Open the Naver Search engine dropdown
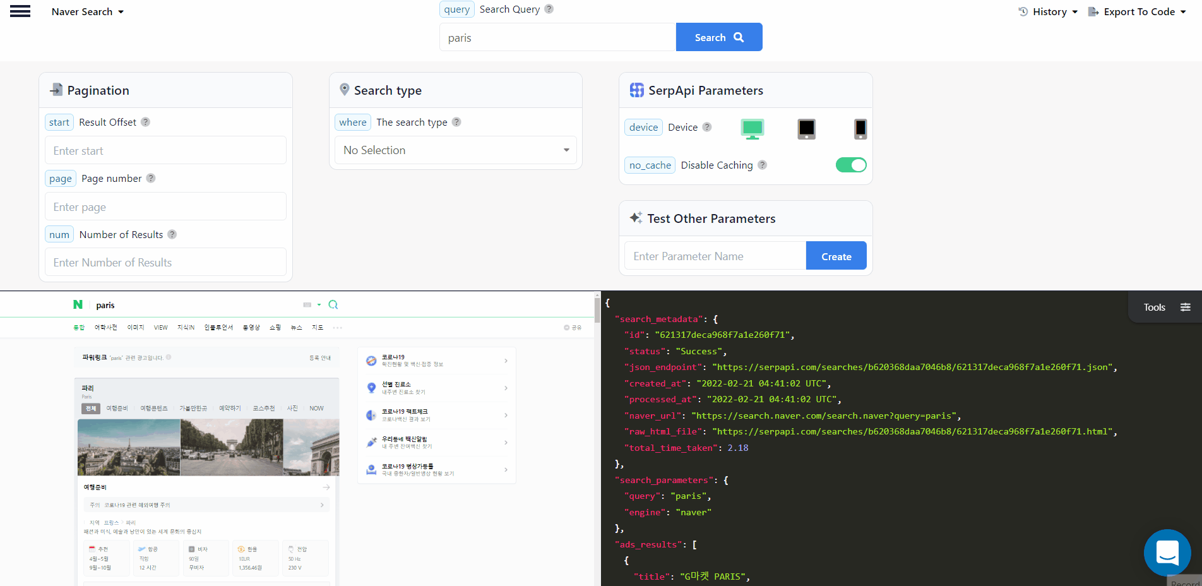The image size is (1202, 586). (x=88, y=11)
